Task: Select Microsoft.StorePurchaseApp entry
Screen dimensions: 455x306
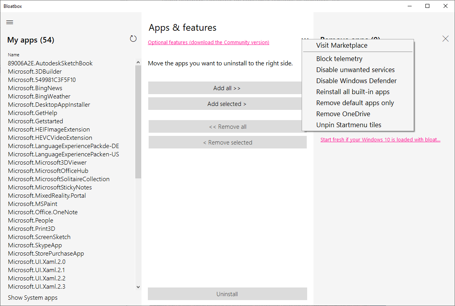Action: pos(46,254)
